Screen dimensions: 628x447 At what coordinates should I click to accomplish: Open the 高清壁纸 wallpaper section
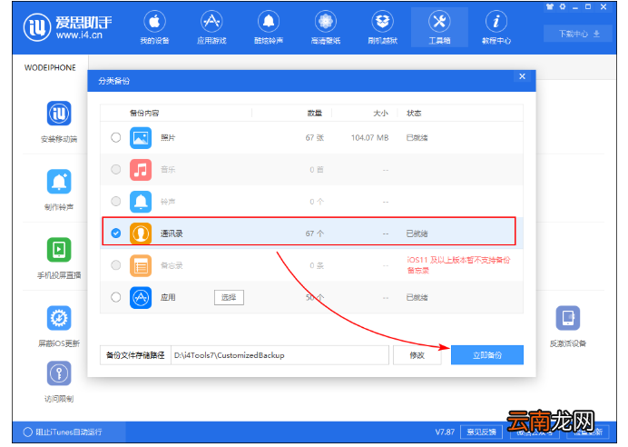tap(326, 27)
